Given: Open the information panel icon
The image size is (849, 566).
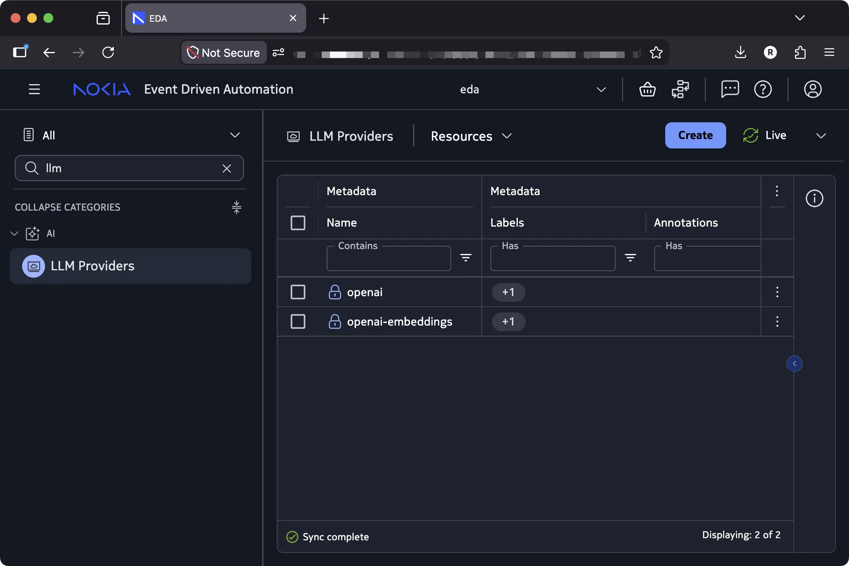Looking at the screenshot, I should pos(815,199).
